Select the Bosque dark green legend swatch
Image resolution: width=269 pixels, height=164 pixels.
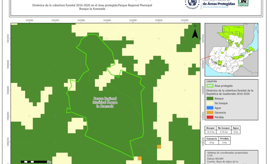click(x=210, y=98)
